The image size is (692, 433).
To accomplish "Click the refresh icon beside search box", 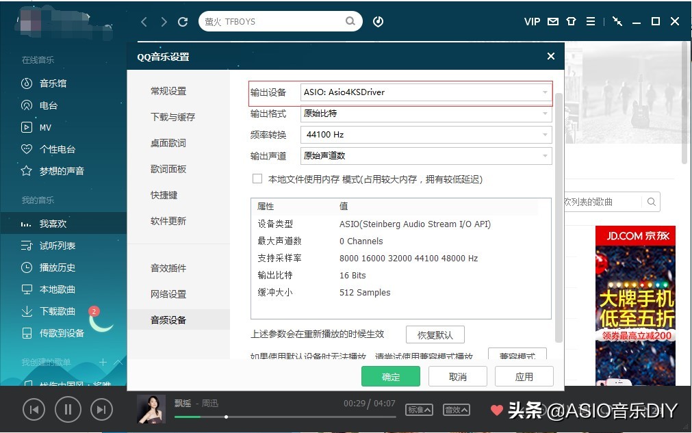I will (182, 21).
